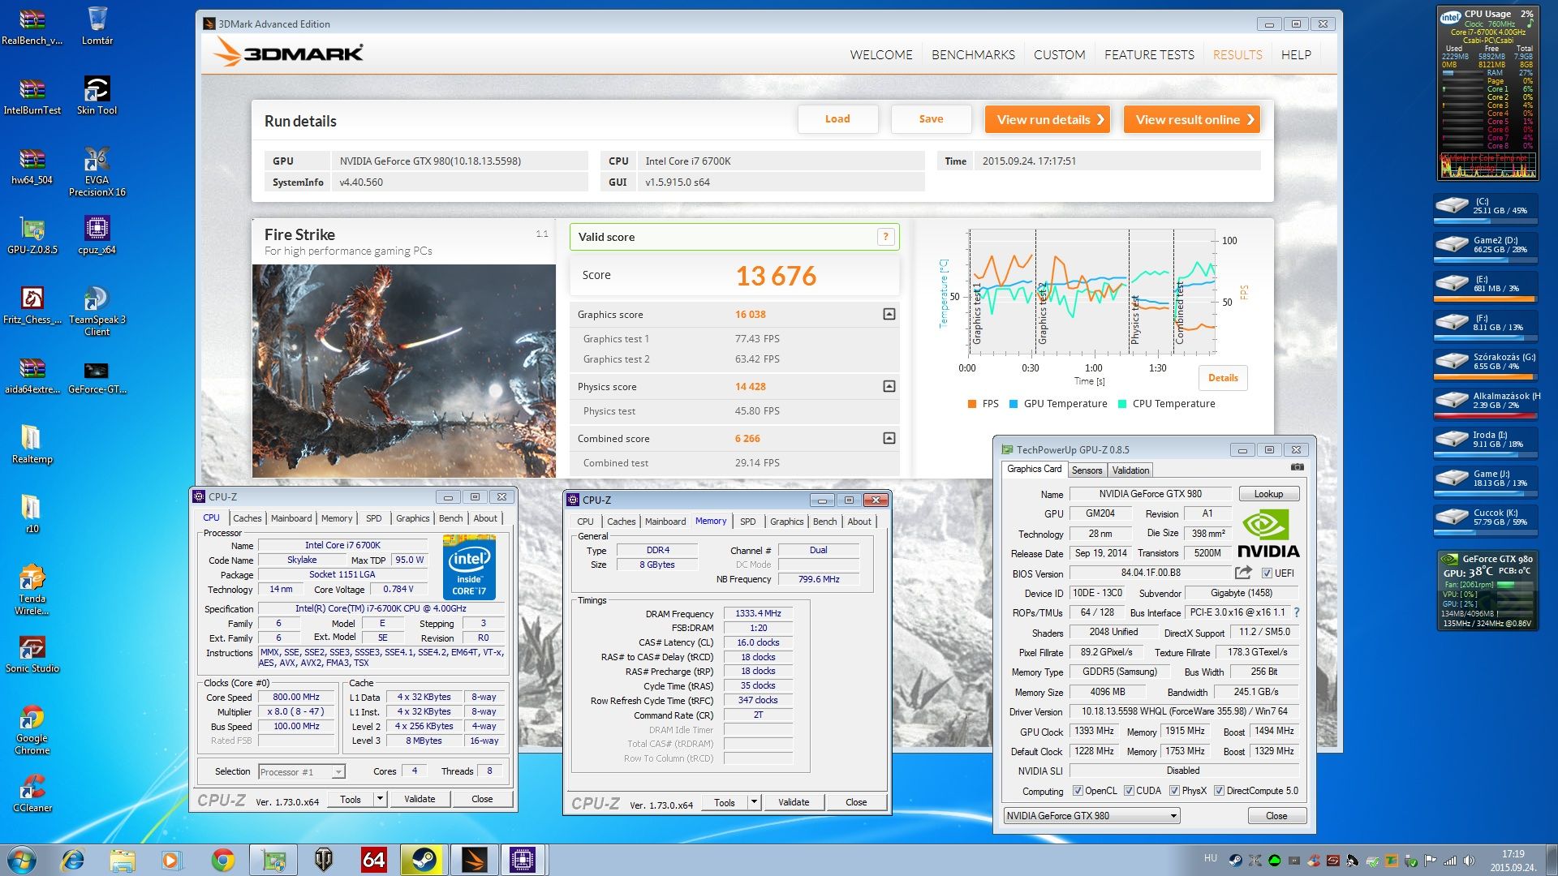This screenshot has height=876, width=1558.
Task: Click the BIOS version share icon
Action: point(1243,573)
